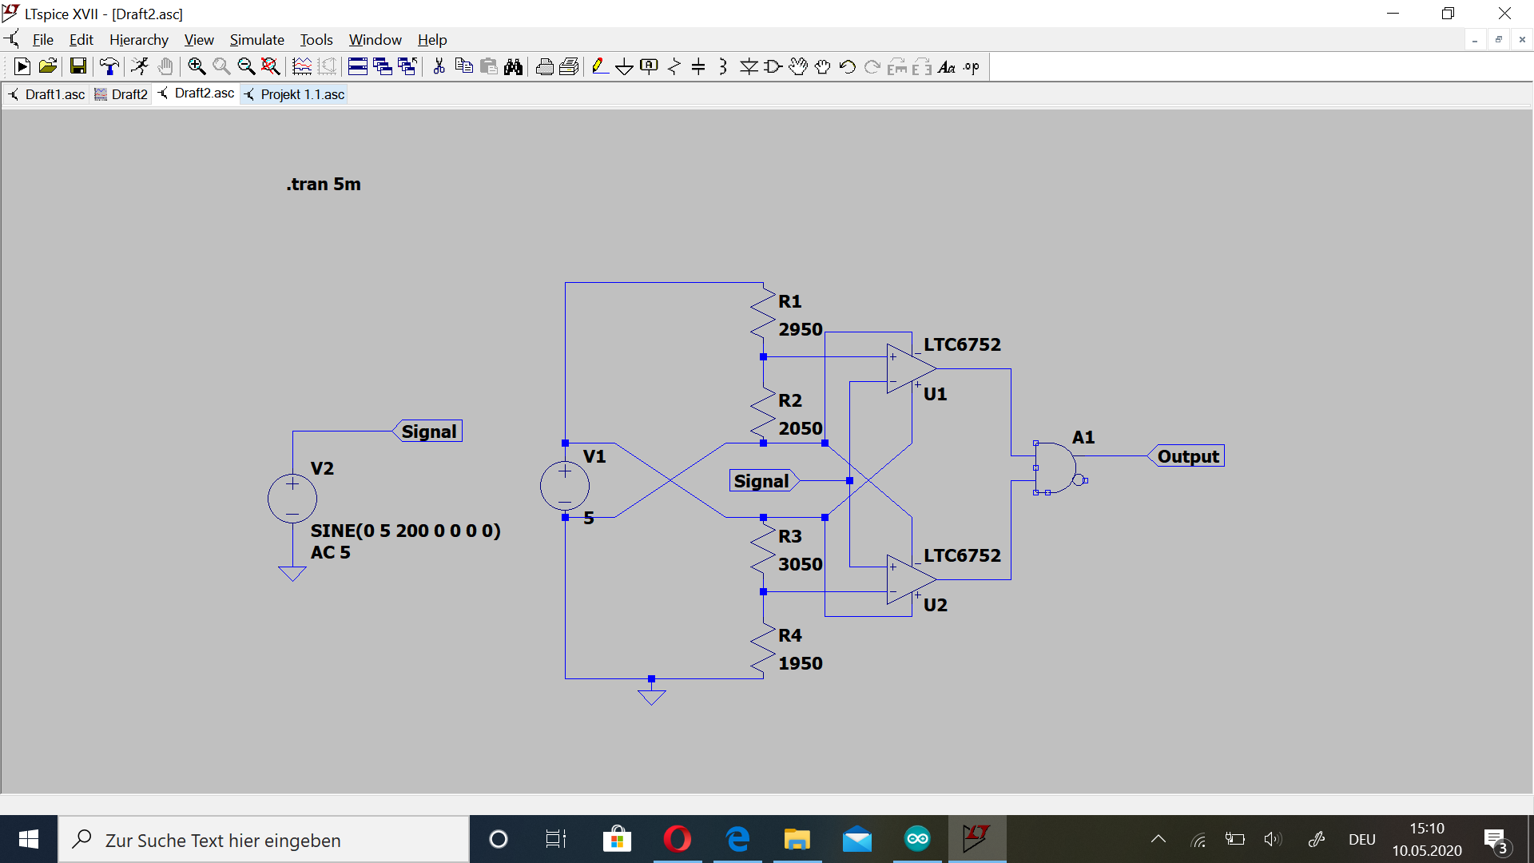Place a Capacitor from the toolbar

coord(698,67)
